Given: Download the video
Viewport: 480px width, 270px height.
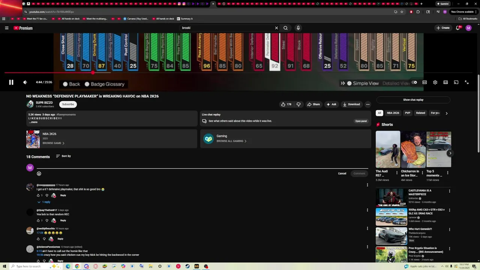Looking at the screenshot, I should tap(351, 104).
